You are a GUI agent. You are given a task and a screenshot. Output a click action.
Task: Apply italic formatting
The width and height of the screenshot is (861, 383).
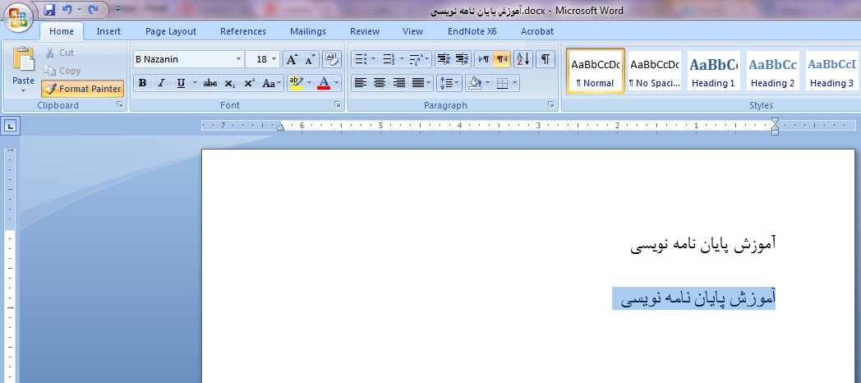click(x=161, y=83)
